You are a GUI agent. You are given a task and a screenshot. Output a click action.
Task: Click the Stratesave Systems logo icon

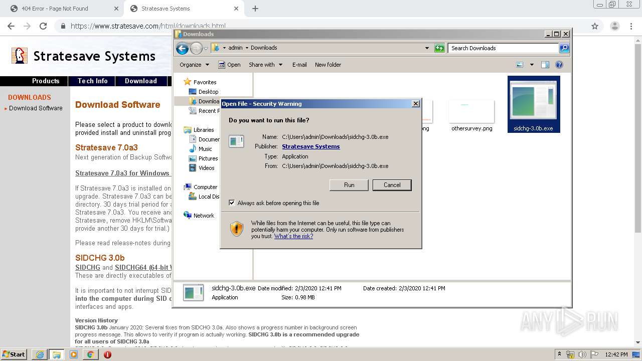point(20,56)
